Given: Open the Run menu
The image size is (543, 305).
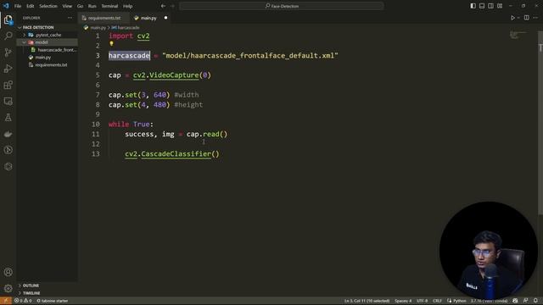Looking at the screenshot, I should pyautogui.click(x=92, y=6).
